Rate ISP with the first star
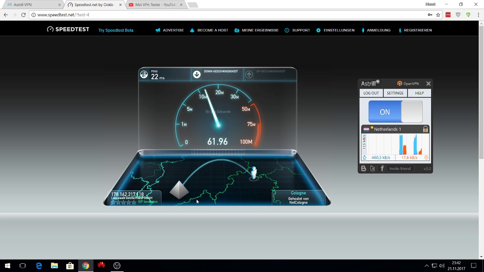484x272 pixels. tap(113, 202)
